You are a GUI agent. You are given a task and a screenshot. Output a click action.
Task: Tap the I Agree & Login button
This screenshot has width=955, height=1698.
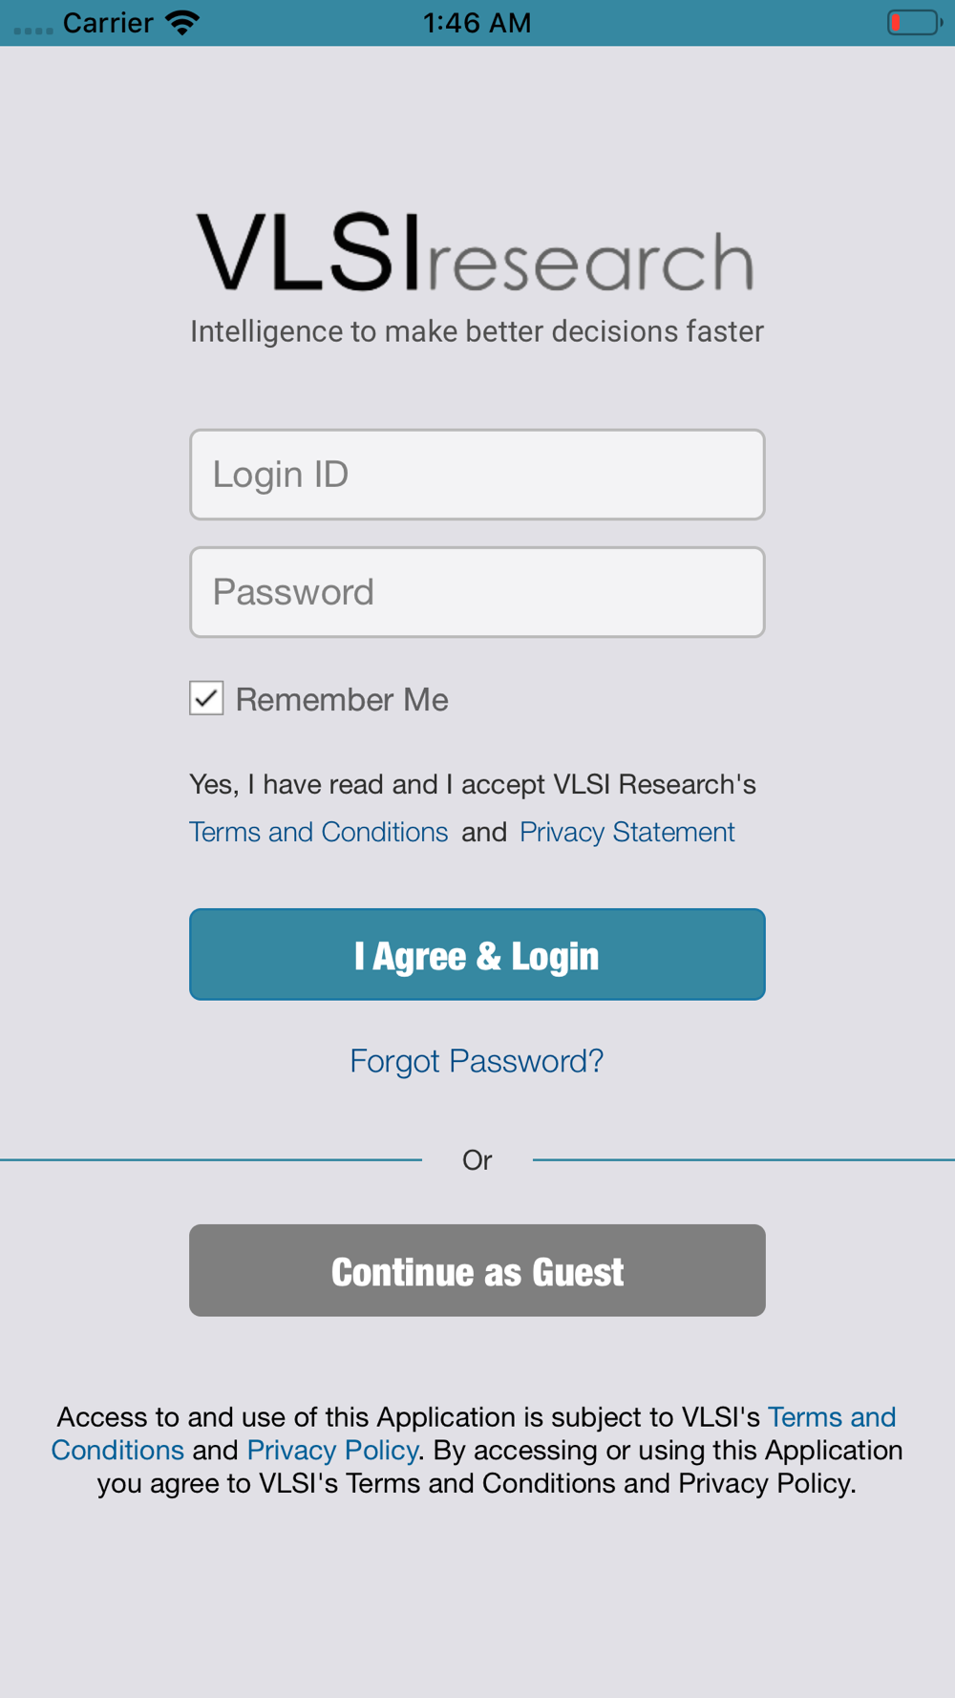coord(477,955)
